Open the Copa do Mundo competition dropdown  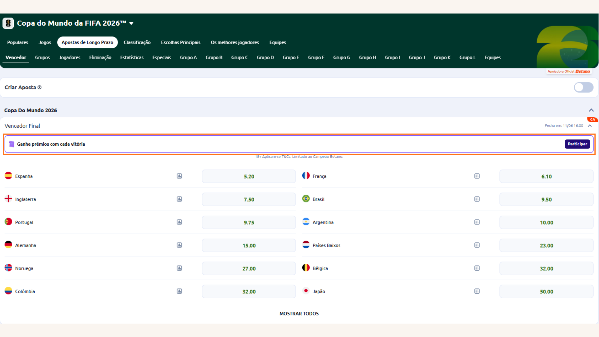click(x=131, y=23)
